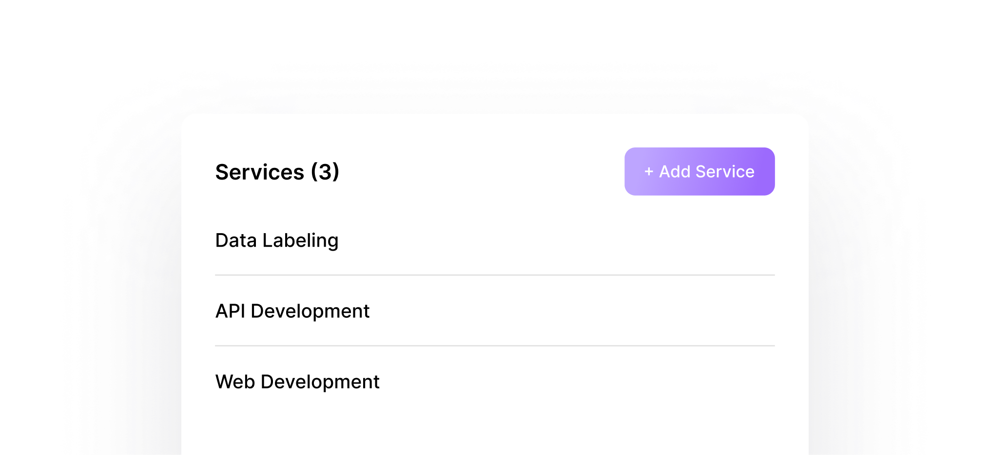The image size is (990, 455).
Task: Click the (3) service count
Action: click(x=325, y=172)
